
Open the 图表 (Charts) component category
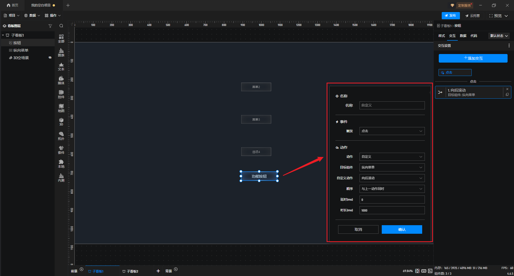[61, 52]
